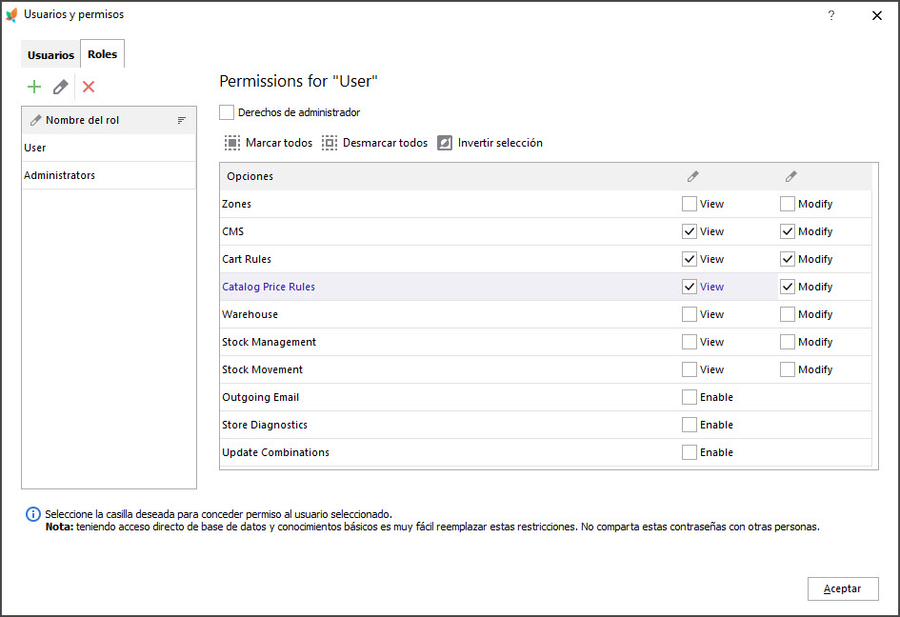Select the CMS option row
This screenshot has width=900, height=617.
(x=546, y=231)
